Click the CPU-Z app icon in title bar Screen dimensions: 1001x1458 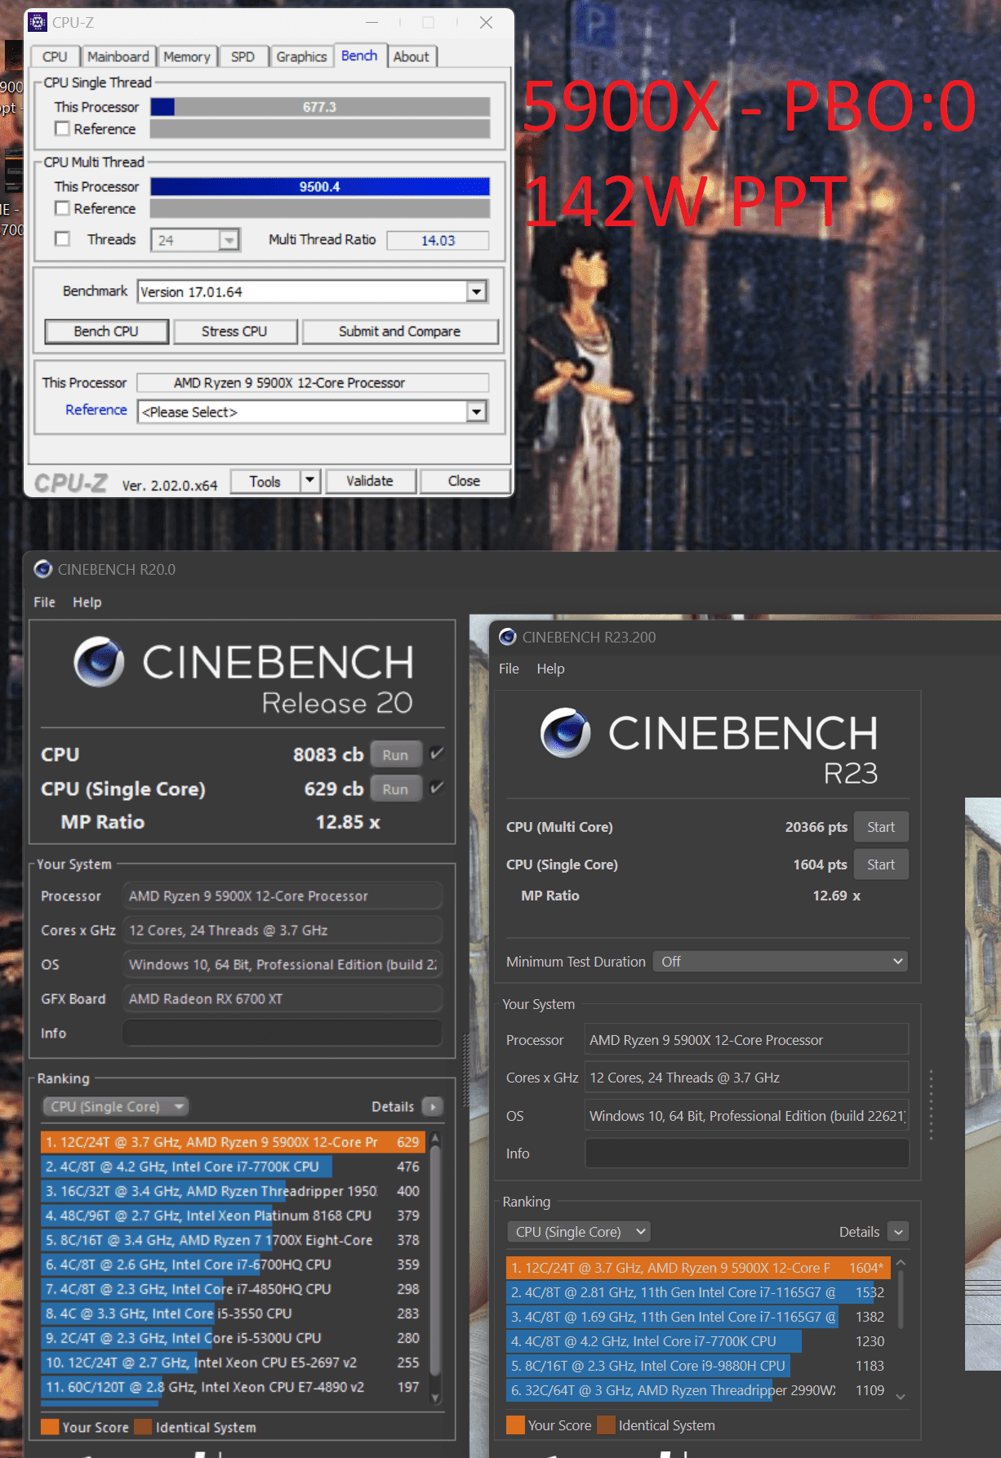tap(38, 22)
